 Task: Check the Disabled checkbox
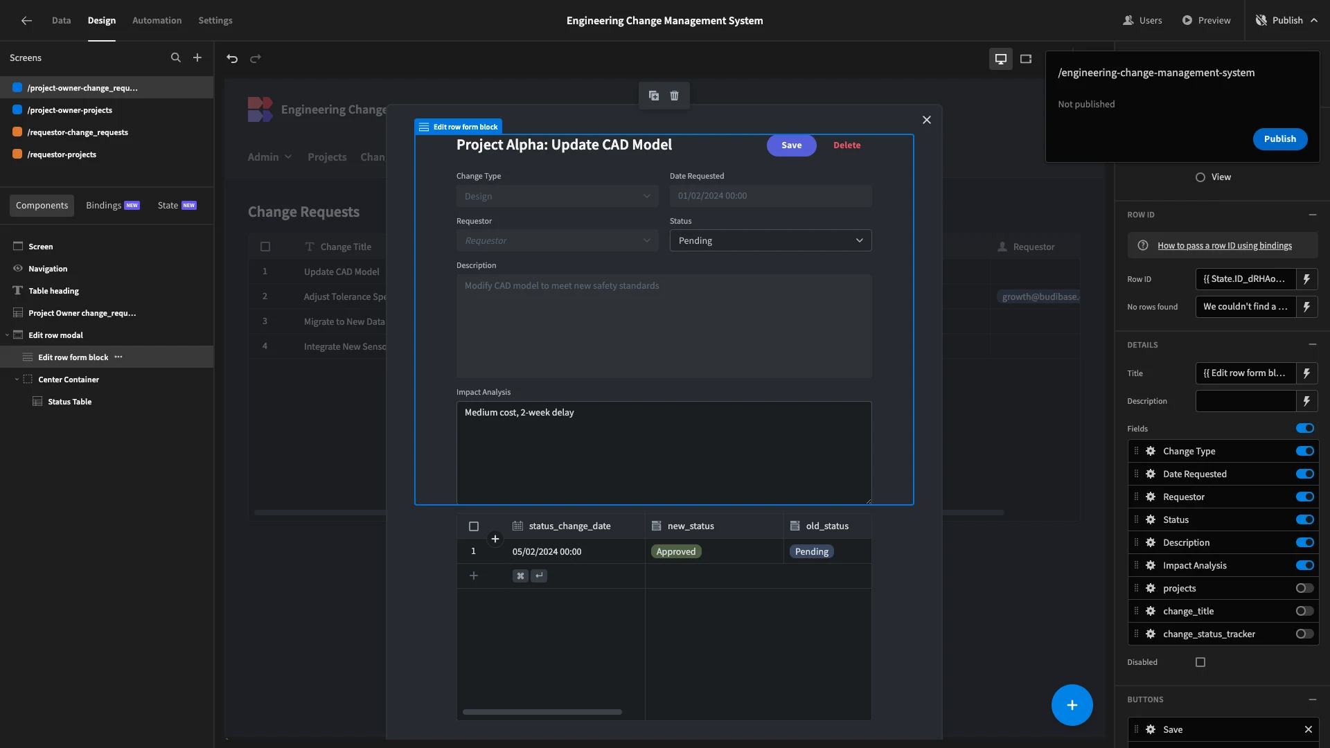tap(1200, 662)
